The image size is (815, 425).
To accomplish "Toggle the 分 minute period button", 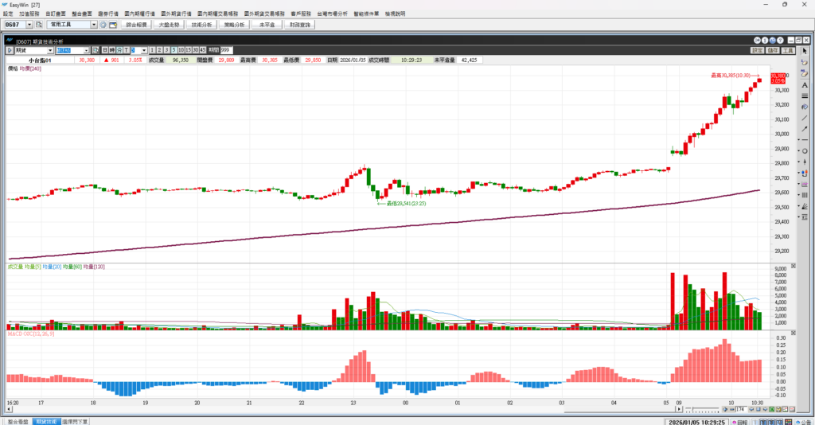I will 119,50.
